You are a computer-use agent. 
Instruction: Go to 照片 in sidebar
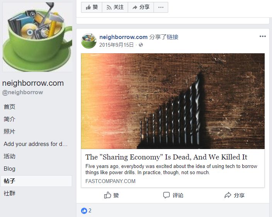pos(10,131)
